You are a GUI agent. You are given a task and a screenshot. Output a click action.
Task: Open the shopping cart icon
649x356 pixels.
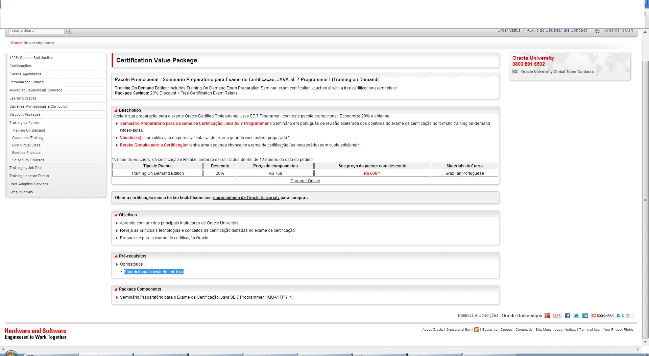[597, 30]
